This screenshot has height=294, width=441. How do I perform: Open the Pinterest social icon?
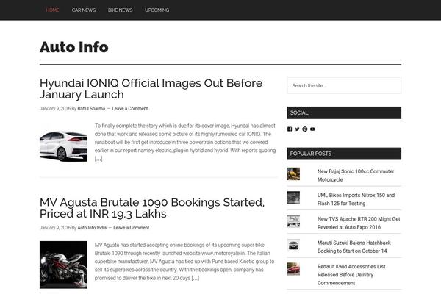[x=304, y=129]
